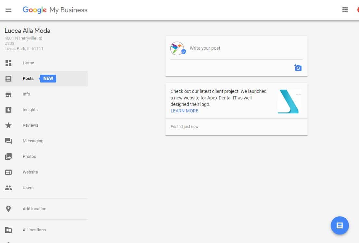This screenshot has height=243, width=359.
Task: Choose Add location in the sidebar
Action: (x=34, y=209)
